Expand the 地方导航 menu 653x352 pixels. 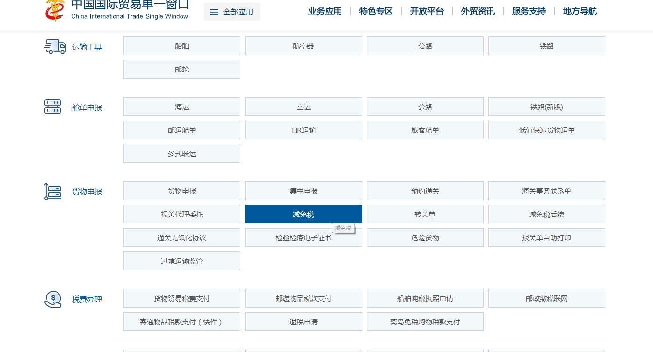tap(580, 11)
